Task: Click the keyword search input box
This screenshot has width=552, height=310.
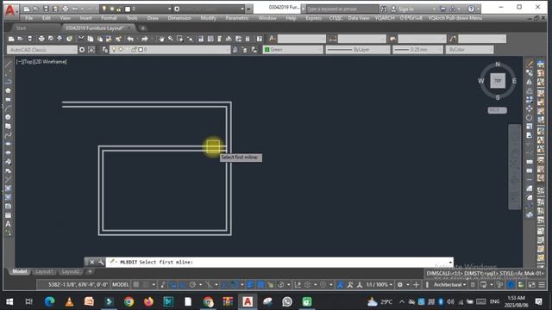Action: [342, 9]
